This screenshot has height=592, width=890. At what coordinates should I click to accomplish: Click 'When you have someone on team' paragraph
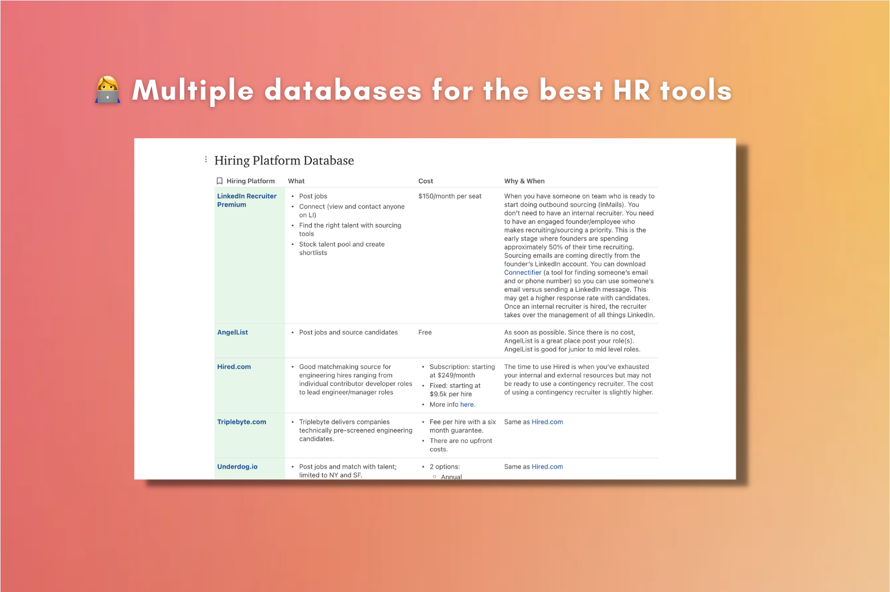pos(579,256)
